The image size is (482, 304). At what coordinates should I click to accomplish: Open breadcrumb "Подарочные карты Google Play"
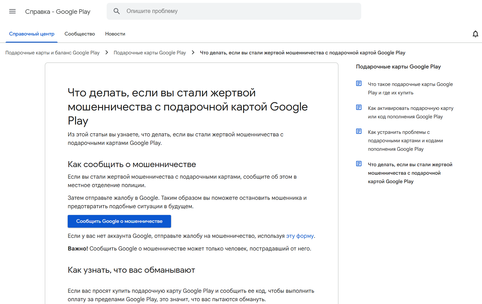(150, 53)
